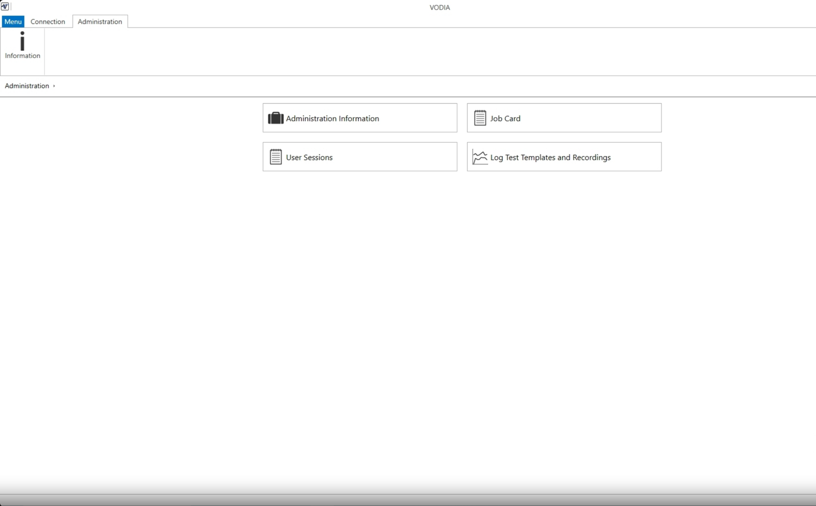Open Log Test Templates and Recordings label
This screenshot has height=506, width=816.
[550, 157]
